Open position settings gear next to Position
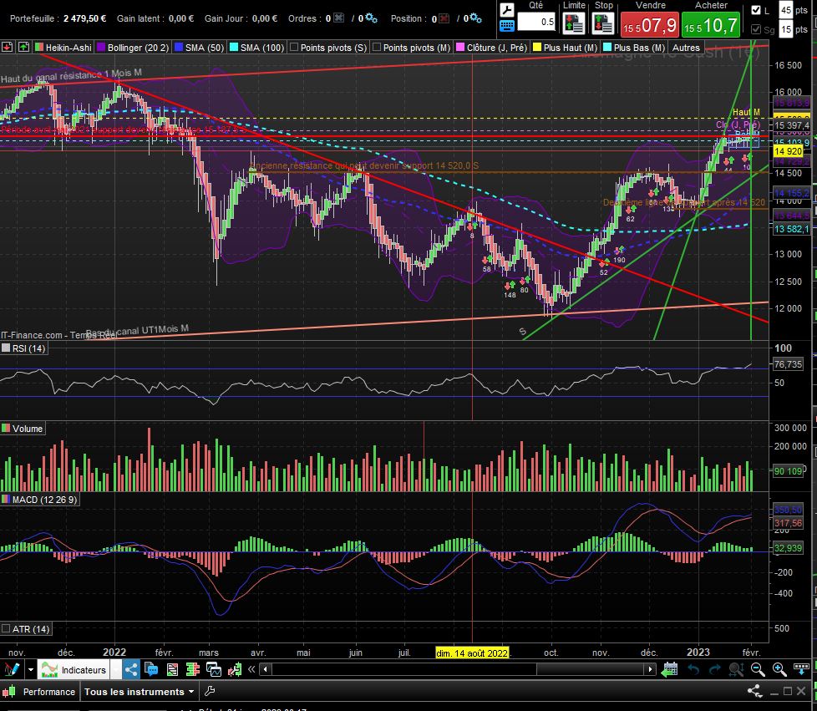817x711 pixels. (x=475, y=18)
